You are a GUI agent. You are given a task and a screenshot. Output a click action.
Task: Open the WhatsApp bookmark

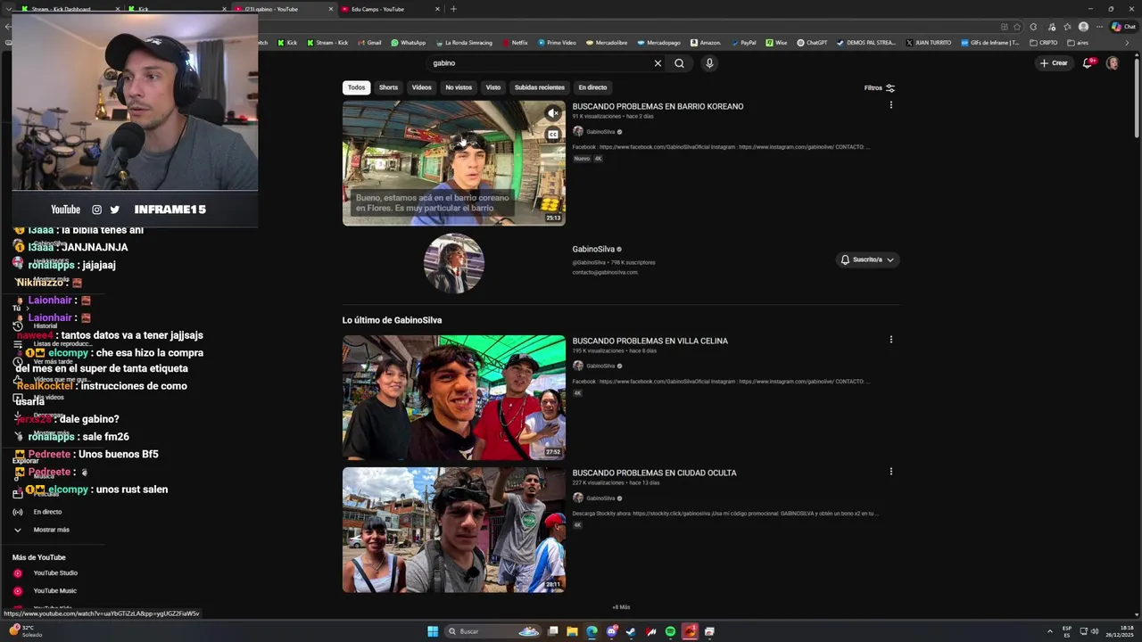pos(409,43)
